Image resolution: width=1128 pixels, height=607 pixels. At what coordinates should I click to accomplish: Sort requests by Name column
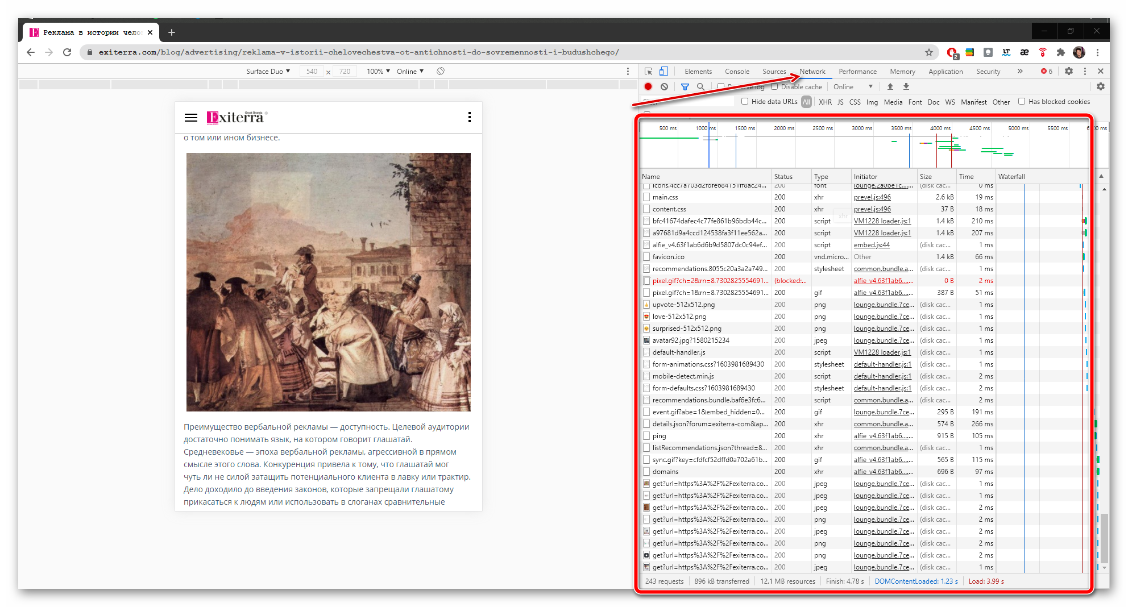coord(706,176)
